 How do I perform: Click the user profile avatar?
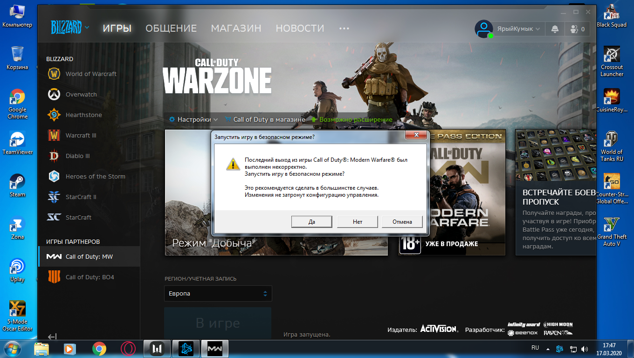pyautogui.click(x=484, y=29)
